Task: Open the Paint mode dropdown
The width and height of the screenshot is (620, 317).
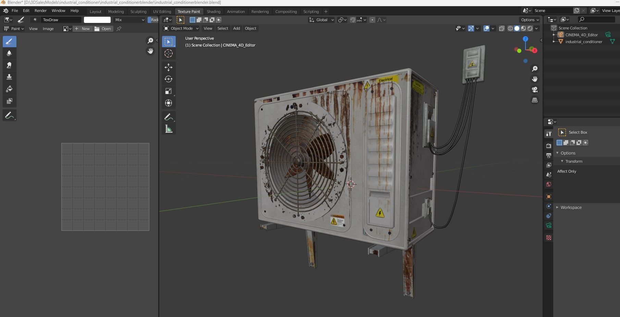Action: tap(13, 29)
